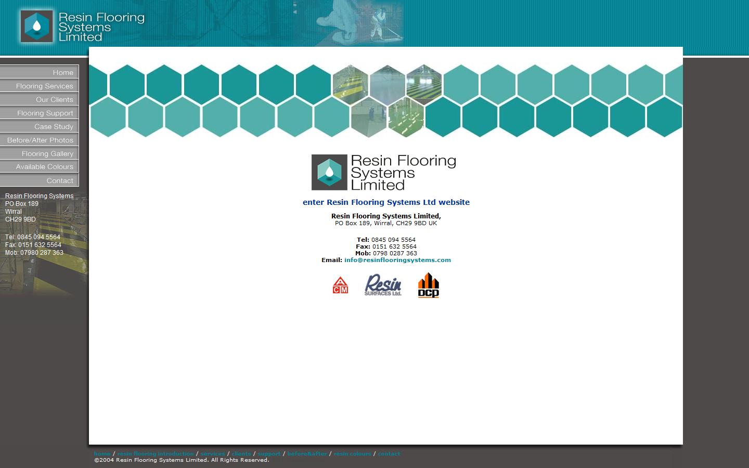View the Before/After Photos page
The image size is (749, 468).
point(39,140)
